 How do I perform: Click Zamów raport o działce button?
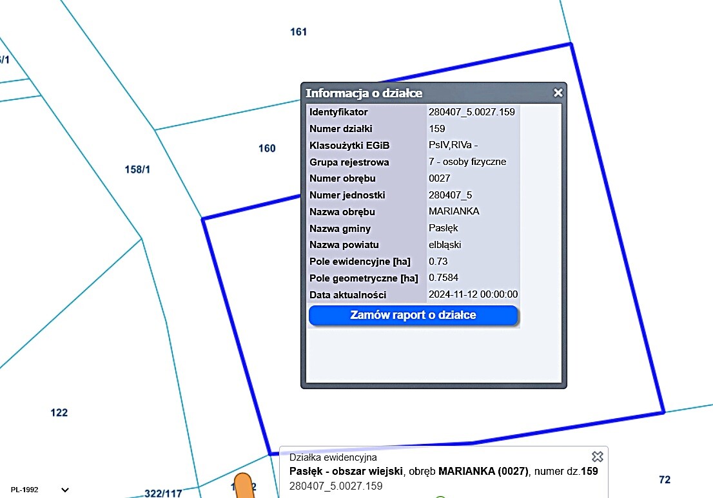[413, 316]
